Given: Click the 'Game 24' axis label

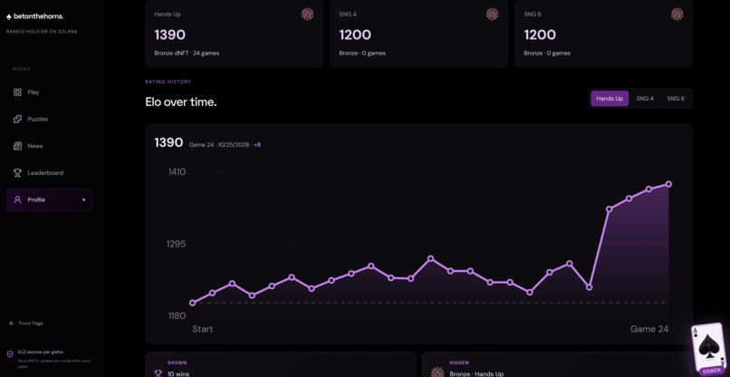Looking at the screenshot, I should coord(649,329).
